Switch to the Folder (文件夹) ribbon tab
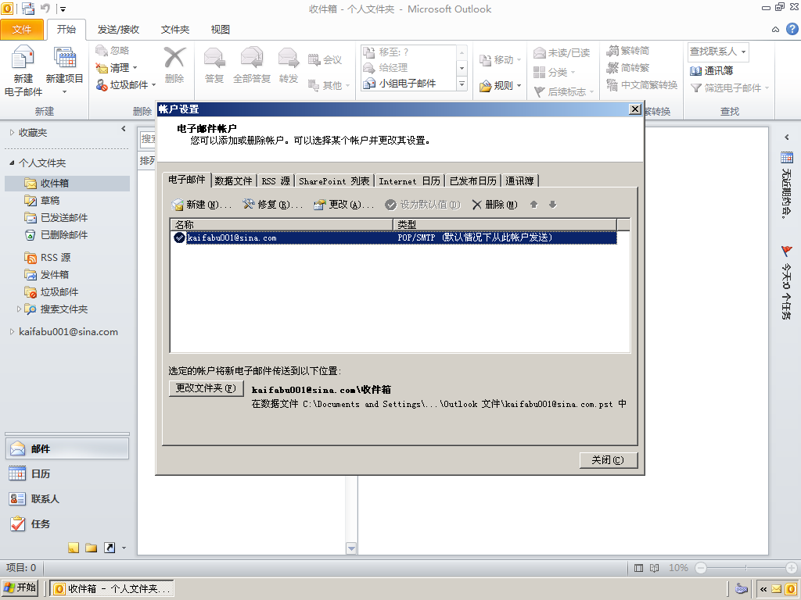The width and height of the screenshot is (801, 600). pyautogui.click(x=175, y=30)
